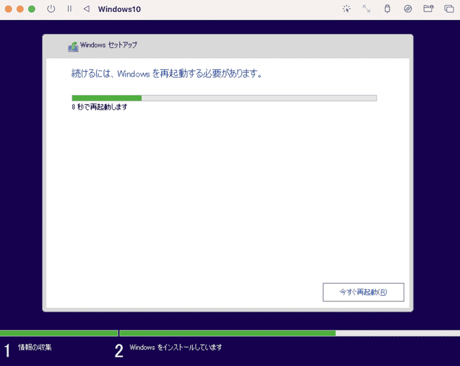Click 'Windows をインストールしています' step label
460x366 pixels.
[x=176, y=347]
